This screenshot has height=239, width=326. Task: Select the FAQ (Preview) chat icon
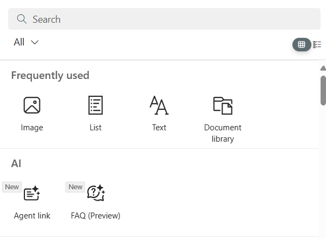click(x=96, y=193)
